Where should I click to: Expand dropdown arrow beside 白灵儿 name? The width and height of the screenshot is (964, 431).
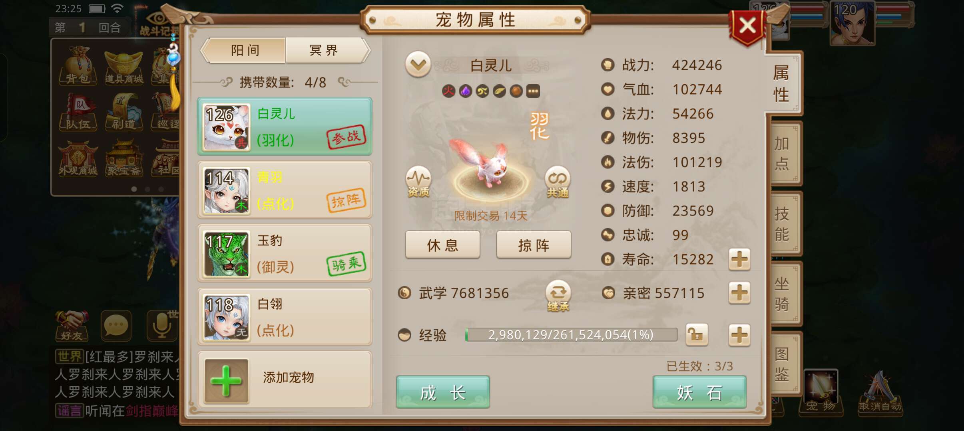click(418, 64)
